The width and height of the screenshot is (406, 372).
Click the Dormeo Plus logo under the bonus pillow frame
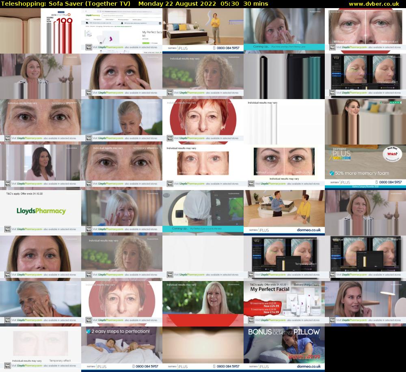[259, 367]
